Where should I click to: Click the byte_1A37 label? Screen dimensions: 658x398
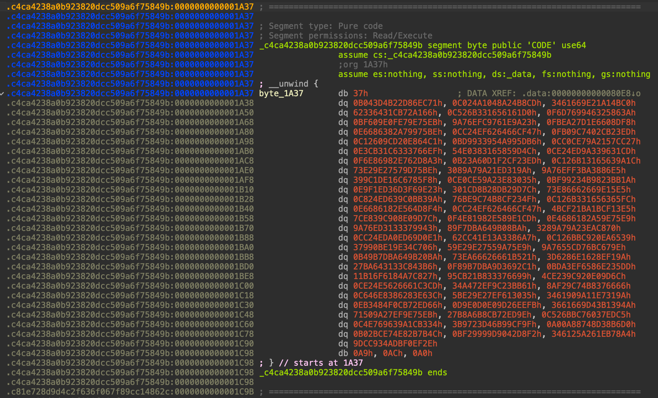281,93
